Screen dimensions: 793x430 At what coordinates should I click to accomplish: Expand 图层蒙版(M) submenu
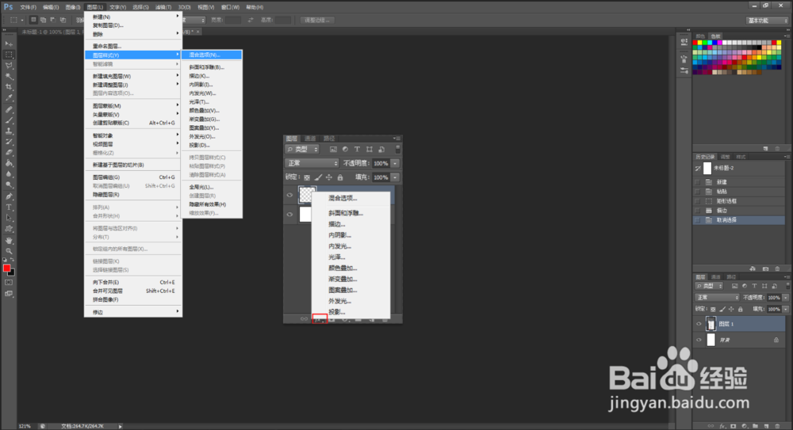pos(133,105)
